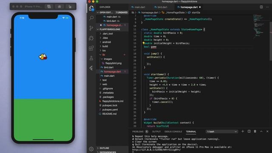
Task: Open the Debug Console tab
Action: tap(173, 131)
